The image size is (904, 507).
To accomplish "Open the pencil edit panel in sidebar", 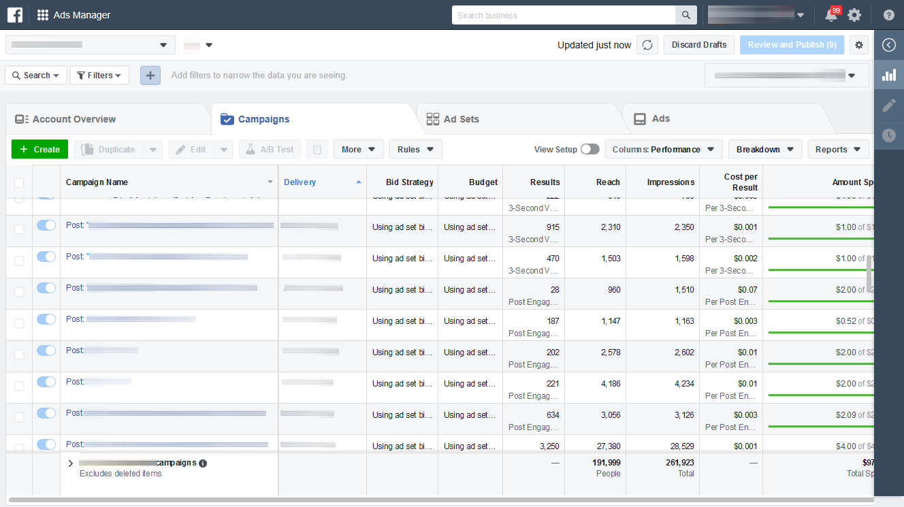I will pos(889,105).
